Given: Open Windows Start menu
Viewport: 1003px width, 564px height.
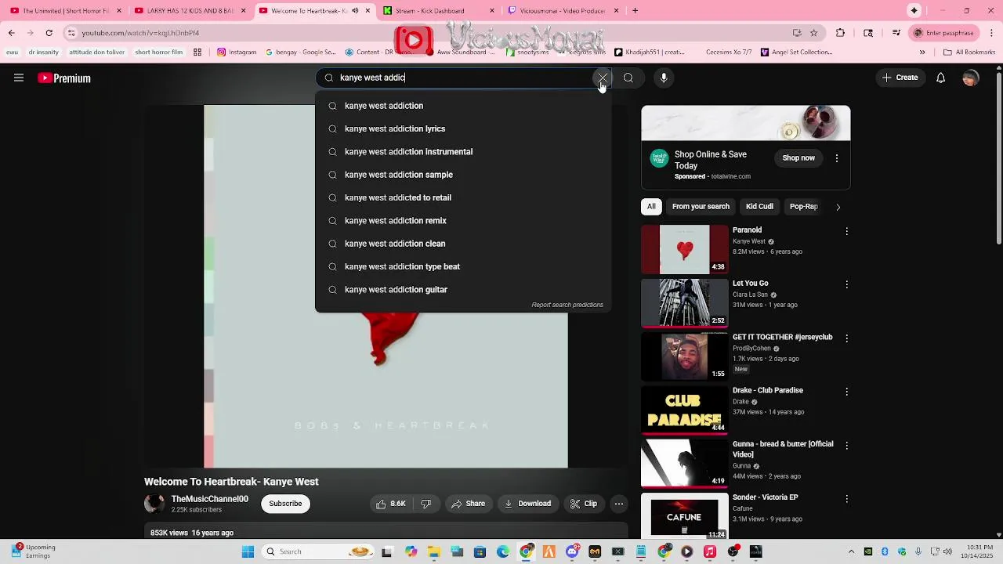Looking at the screenshot, I should click(248, 552).
